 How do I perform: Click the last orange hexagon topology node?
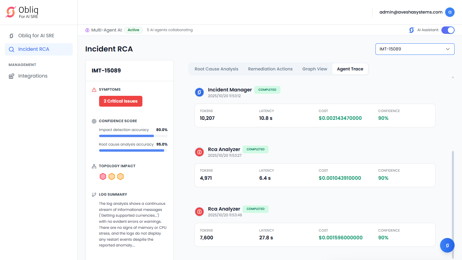click(120, 176)
